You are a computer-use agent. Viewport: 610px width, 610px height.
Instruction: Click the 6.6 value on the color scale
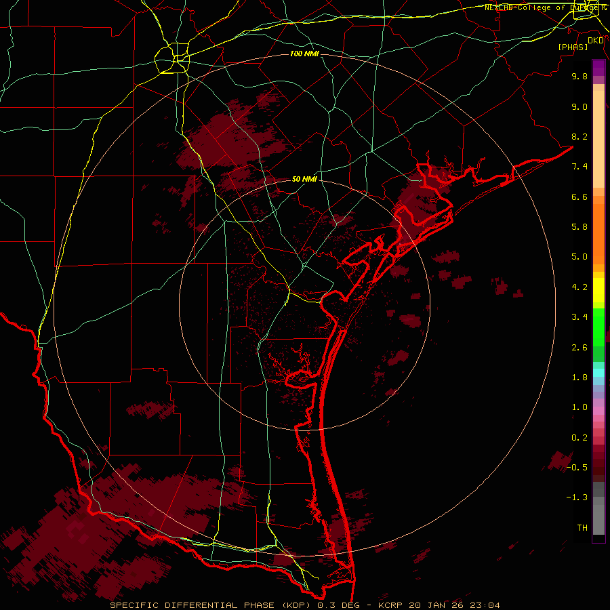579,197
